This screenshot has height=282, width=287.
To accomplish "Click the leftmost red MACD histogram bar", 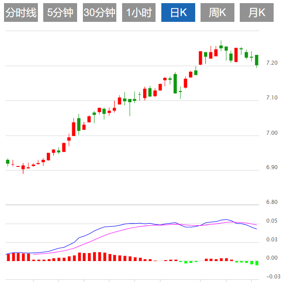I will (x=8, y=257).
